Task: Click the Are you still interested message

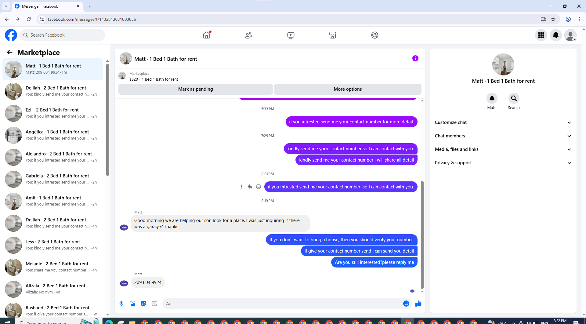Action: pyautogui.click(x=374, y=262)
